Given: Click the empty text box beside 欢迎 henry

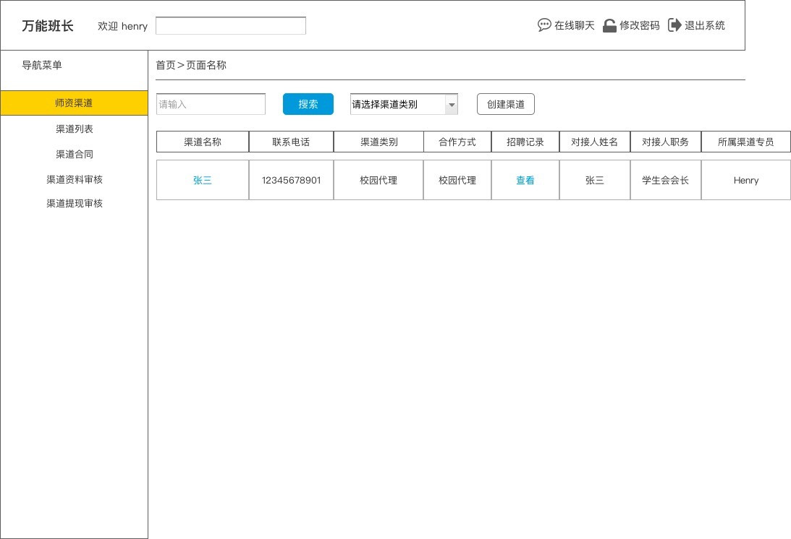Looking at the screenshot, I should [230, 26].
